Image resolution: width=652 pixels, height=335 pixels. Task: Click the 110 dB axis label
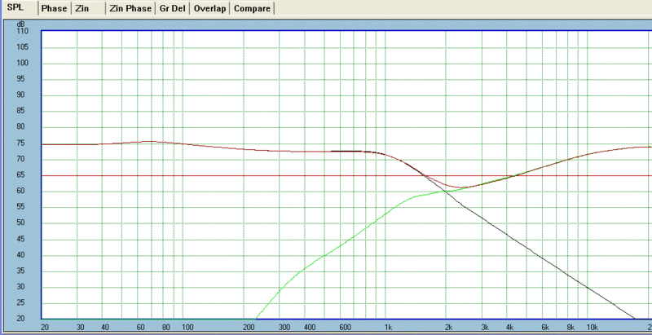(x=23, y=31)
